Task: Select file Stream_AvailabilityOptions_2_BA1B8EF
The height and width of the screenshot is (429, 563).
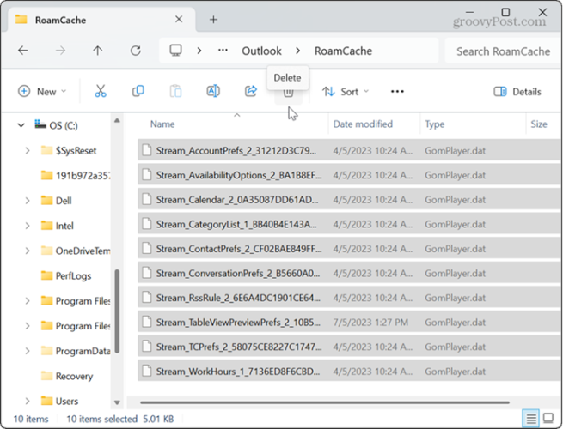Action: tap(349, 175)
